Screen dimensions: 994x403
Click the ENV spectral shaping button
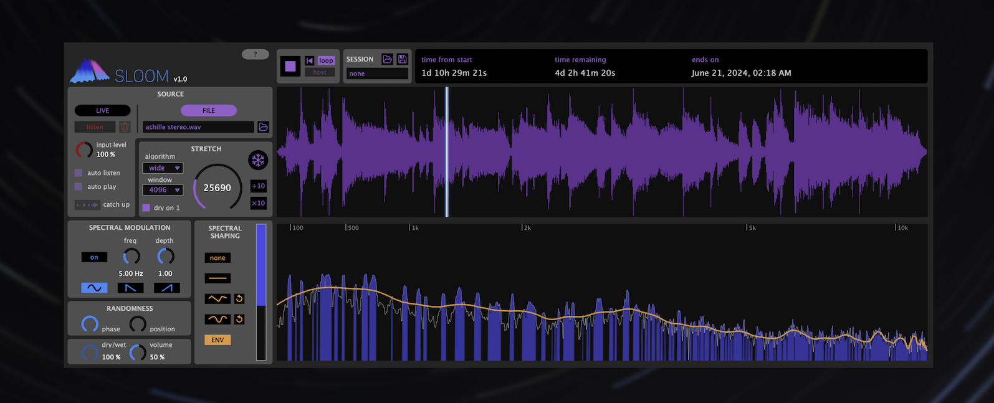[217, 340]
